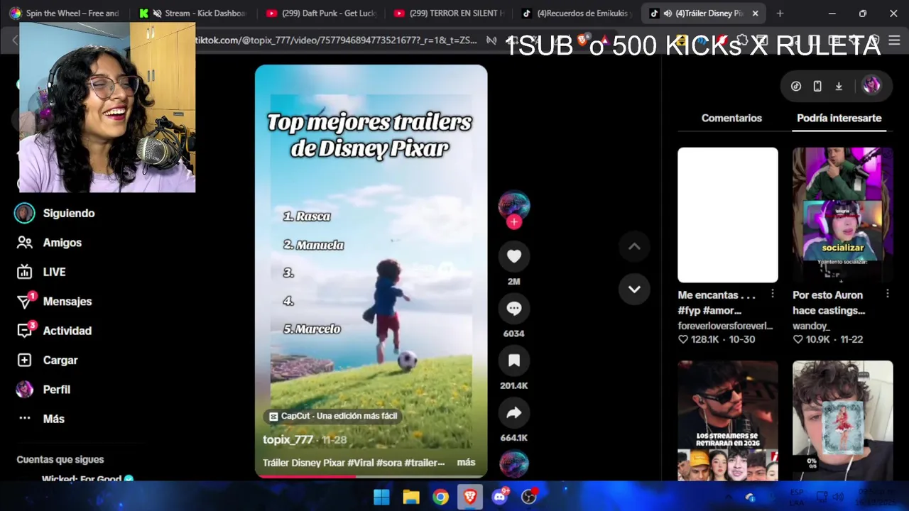Open the topix_777 username link
Viewport: 909px width, 511px height.
[288, 439]
